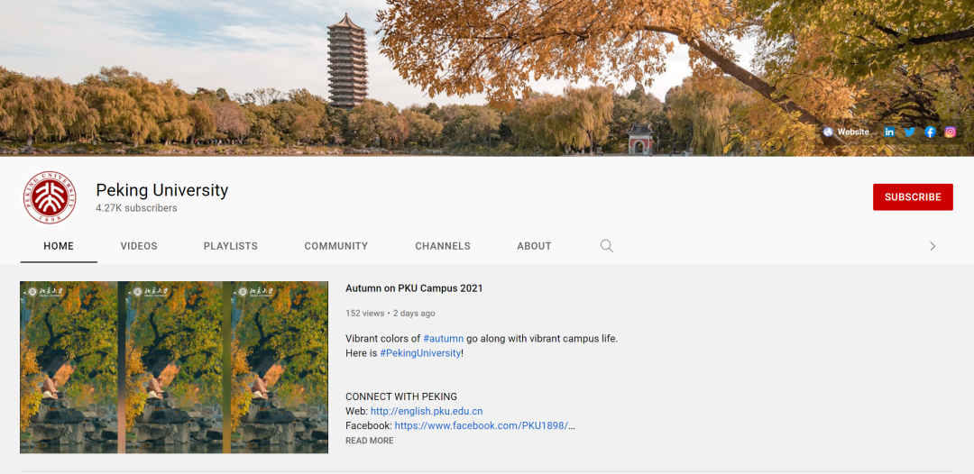Switch to the VIDEOS tab
Screen dimensions: 974x474
point(139,246)
